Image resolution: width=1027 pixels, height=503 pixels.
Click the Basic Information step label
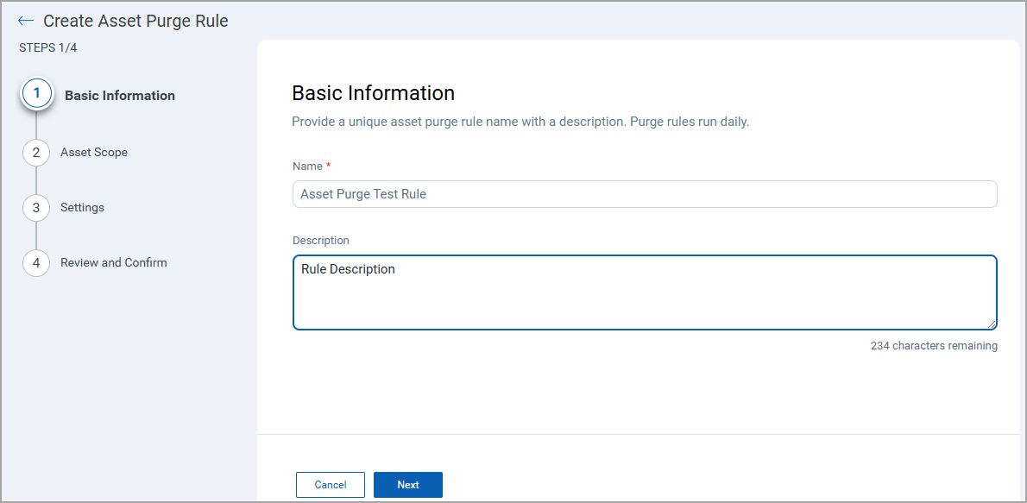[119, 95]
